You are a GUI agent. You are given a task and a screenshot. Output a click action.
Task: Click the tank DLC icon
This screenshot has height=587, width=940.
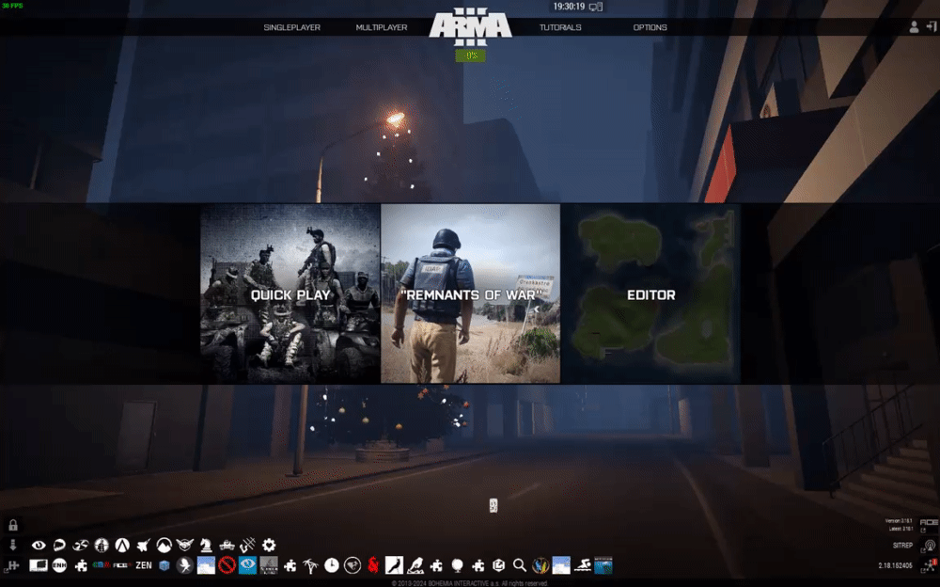227,545
